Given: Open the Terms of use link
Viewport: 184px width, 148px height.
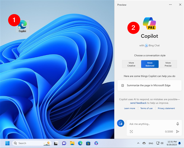Looking at the screenshot, I should (x=146, y=108).
